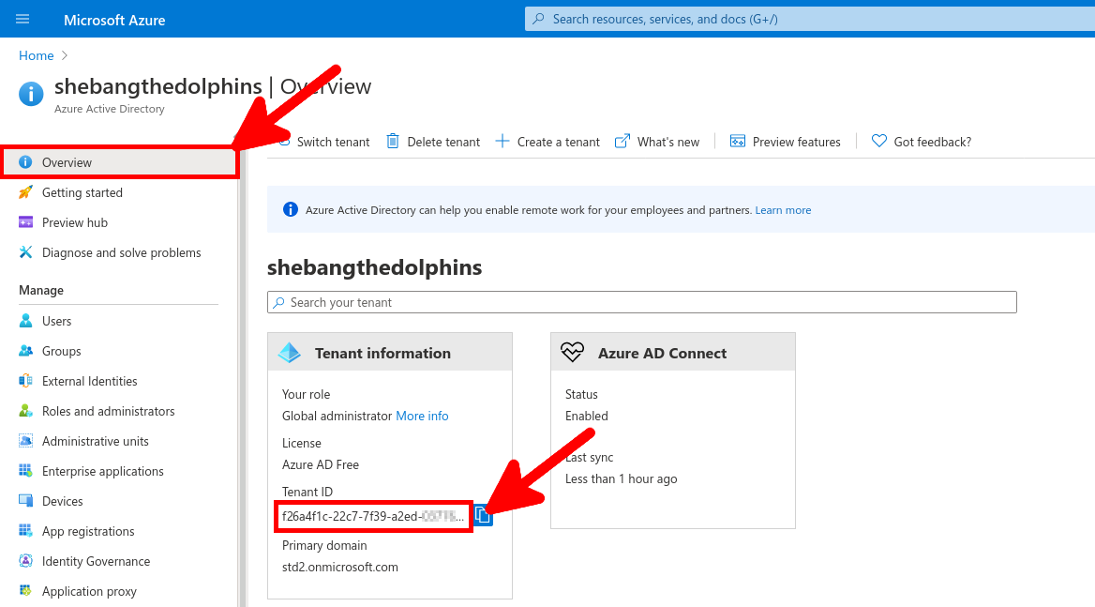Open the Application proxy section
Viewport: 1095px width, 607px height.
click(x=90, y=590)
